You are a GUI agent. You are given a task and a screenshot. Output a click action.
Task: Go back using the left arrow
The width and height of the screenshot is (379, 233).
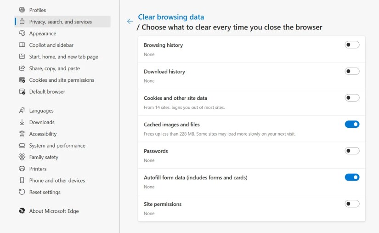pos(130,21)
